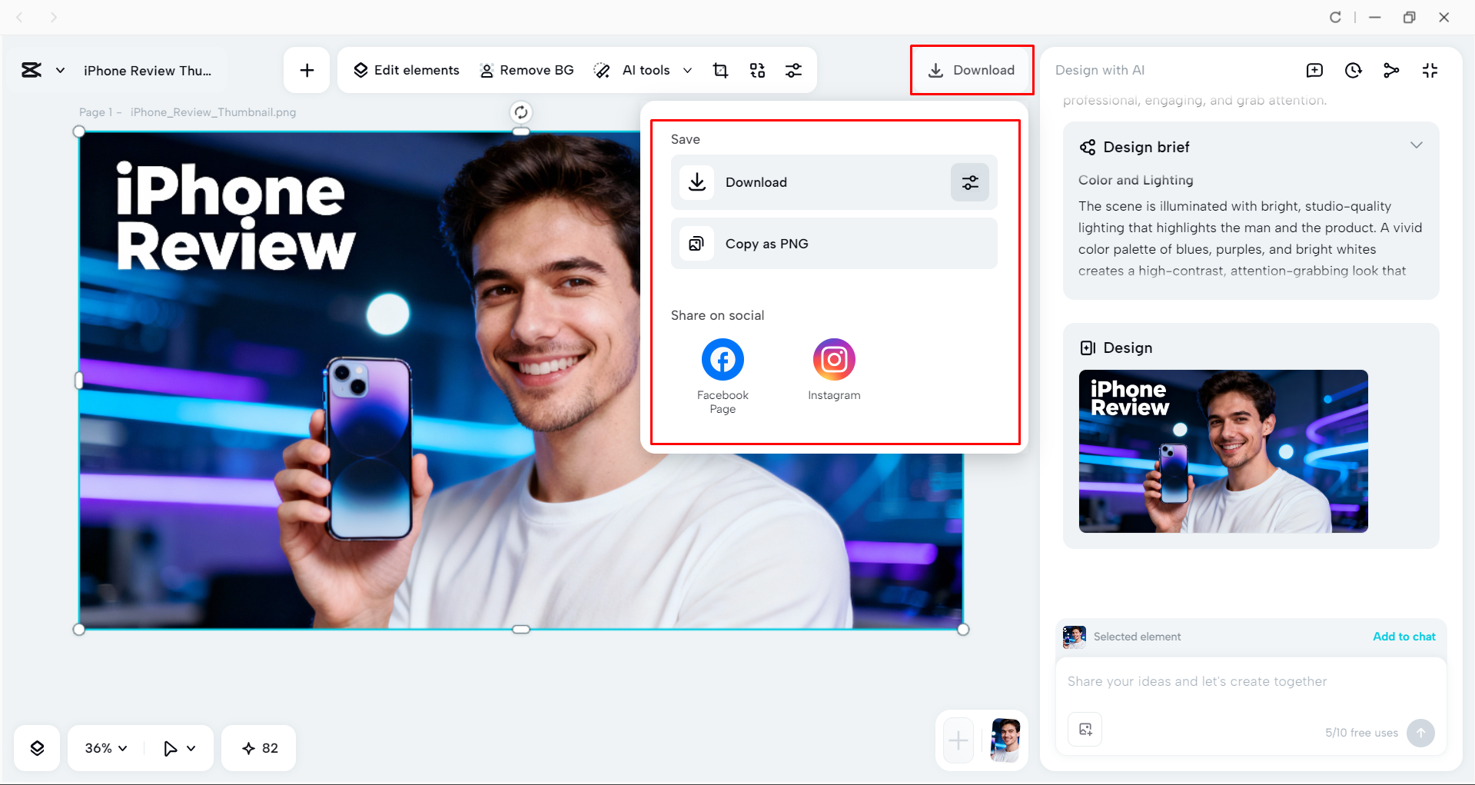Select Remove BG tool
The height and width of the screenshot is (785, 1475).
[x=527, y=71]
